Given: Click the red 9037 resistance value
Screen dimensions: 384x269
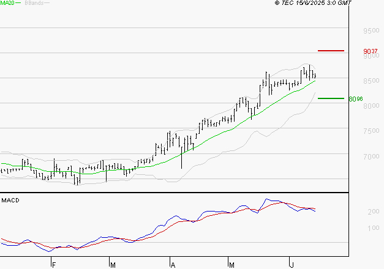Looking at the screenshot, I should tap(371, 51).
